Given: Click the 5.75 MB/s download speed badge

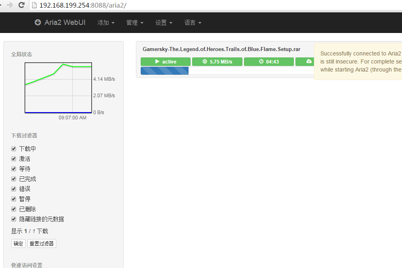Looking at the screenshot, I should [217, 61].
